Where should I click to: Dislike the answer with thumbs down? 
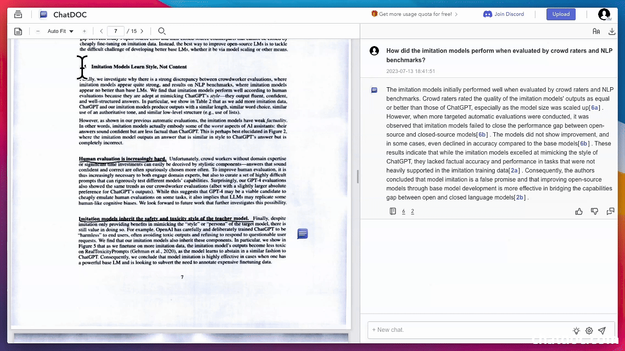click(x=594, y=211)
